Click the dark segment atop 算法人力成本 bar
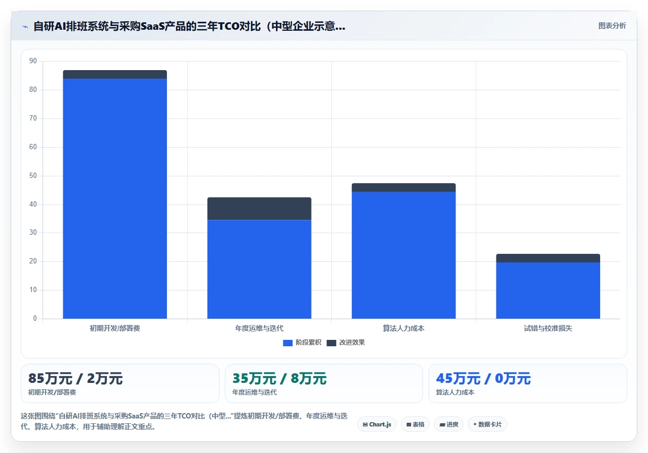 click(x=403, y=187)
